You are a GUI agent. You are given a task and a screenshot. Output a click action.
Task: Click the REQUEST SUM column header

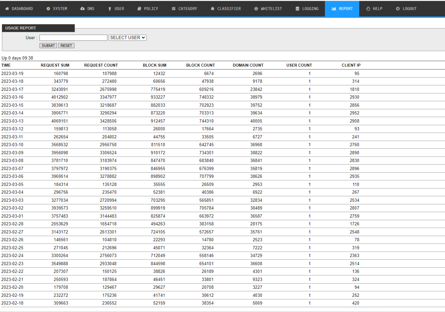[55, 65]
